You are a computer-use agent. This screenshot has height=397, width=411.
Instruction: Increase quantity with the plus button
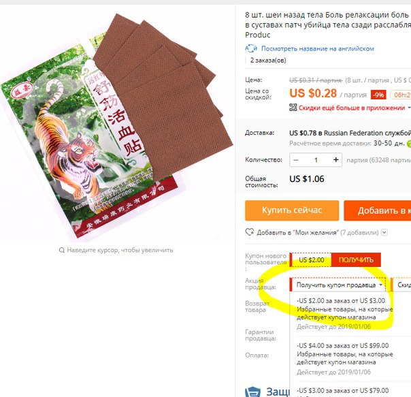point(335,160)
